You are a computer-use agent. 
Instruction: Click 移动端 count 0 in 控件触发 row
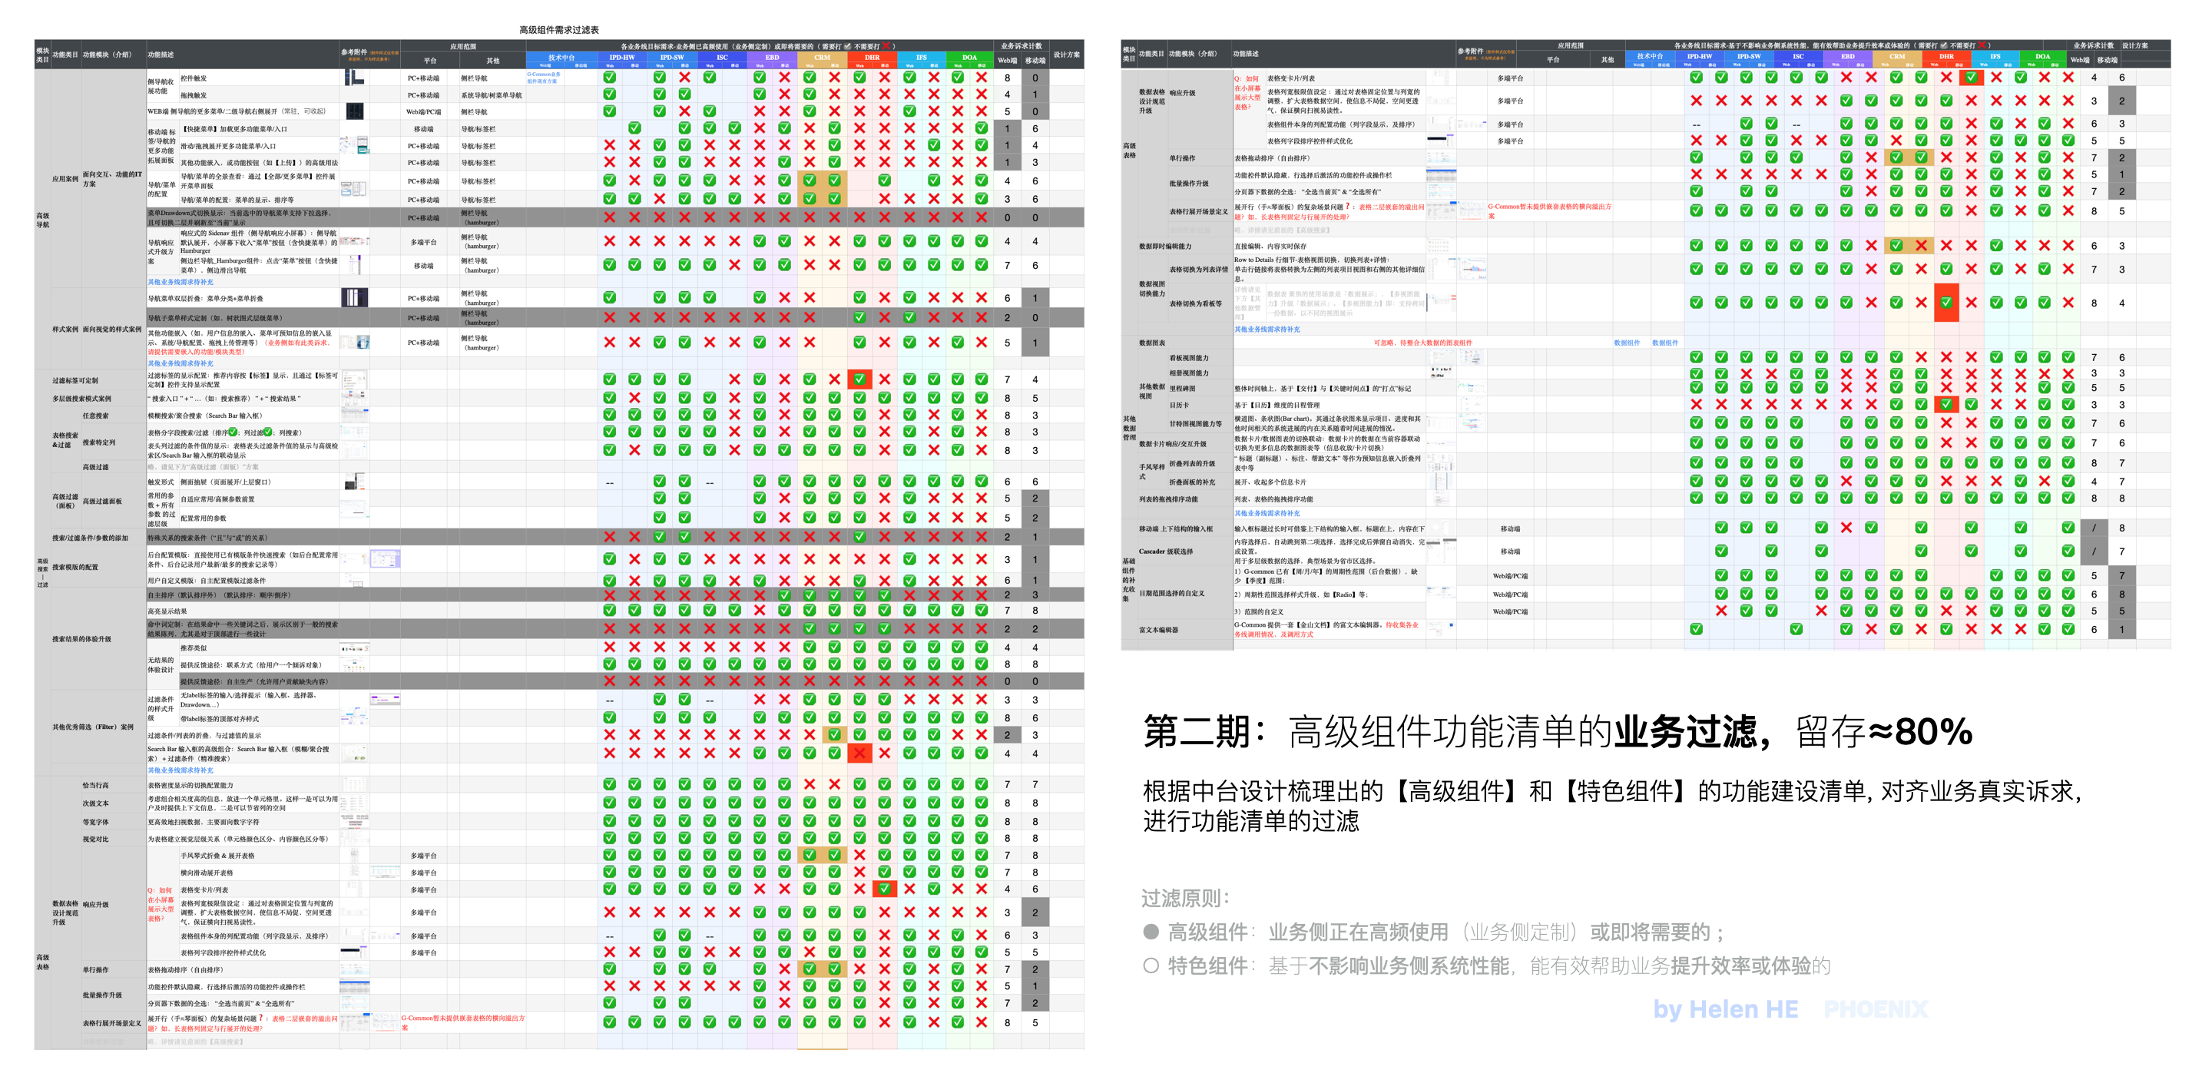tap(1035, 78)
